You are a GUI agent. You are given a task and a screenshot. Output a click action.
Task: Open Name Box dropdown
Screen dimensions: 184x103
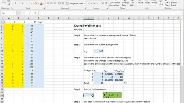click(x=15, y=13)
